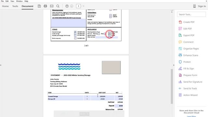Viewport: 208px width, 117px height.
Task: Collapse the right tools pane arrow
Action: (x=174, y=65)
